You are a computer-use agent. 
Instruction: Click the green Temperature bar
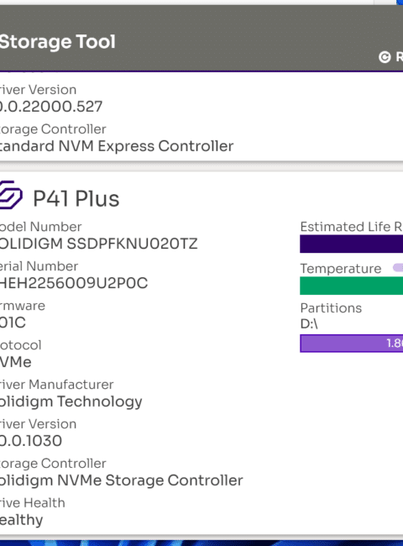pyautogui.click(x=352, y=286)
